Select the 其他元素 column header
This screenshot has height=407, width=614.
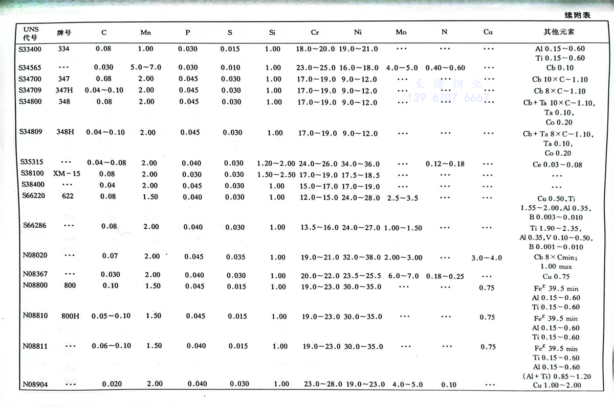pos(558,32)
